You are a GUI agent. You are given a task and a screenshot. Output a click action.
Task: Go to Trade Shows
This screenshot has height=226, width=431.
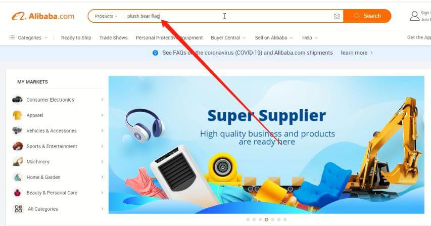coord(114,37)
